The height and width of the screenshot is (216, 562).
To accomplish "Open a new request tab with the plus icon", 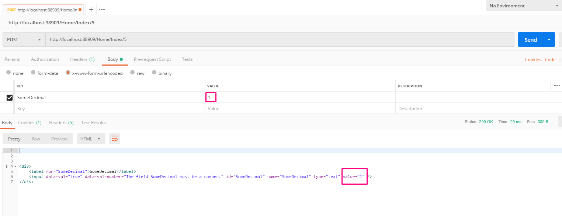I will point(91,9).
